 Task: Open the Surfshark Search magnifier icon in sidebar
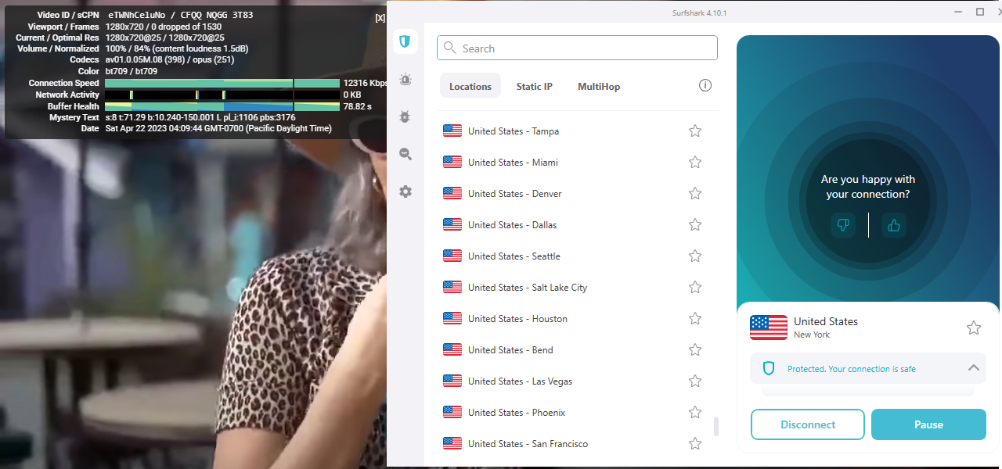tap(405, 154)
